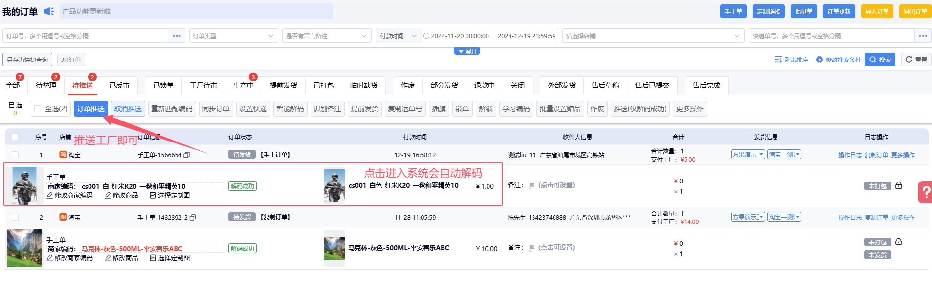Viewport: 932px width, 283px height.
Task: Click the 另存为快捷查询 button
Action: [x=27, y=60]
